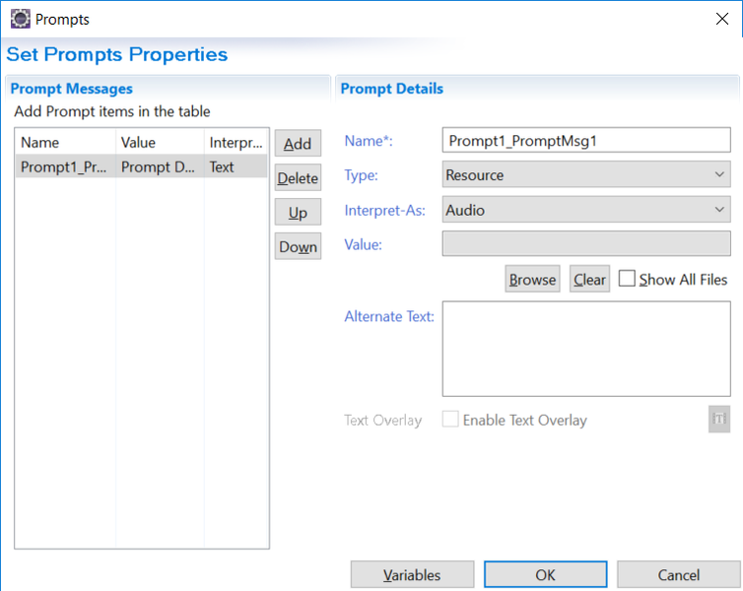
Task: Move prompt item Up
Action: [298, 212]
